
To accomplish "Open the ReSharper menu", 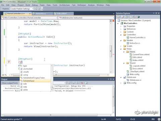I will (82, 5).
